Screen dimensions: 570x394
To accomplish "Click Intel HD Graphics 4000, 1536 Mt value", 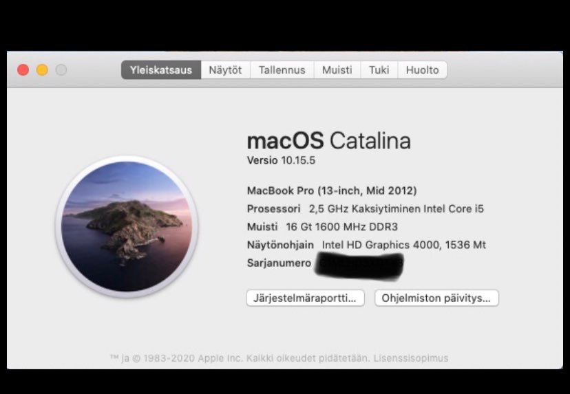I will [x=404, y=245].
